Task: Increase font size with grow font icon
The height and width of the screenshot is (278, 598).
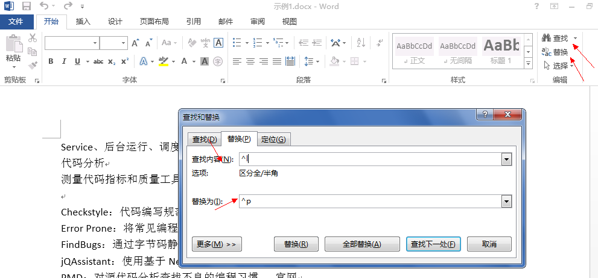Action: [135, 43]
